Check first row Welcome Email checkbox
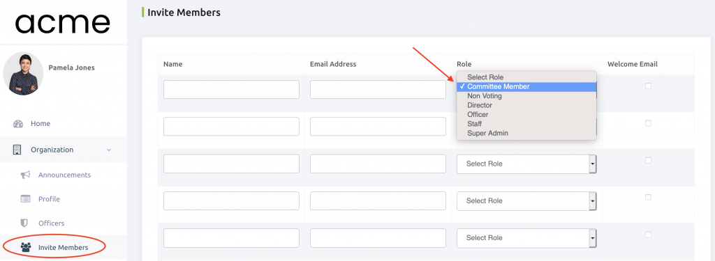The width and height of the screenshot is (715, 261). [x=648, y=86]
